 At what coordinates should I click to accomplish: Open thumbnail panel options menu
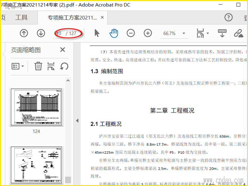pyautogui.click(x=18, y=66)
